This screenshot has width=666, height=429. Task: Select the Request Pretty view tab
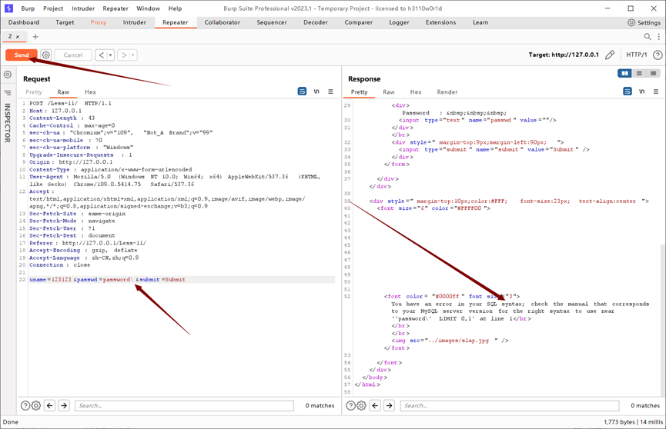click(x=34, y=92)
